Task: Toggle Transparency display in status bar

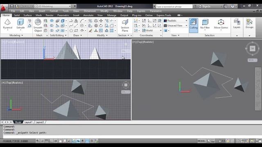Action: click(87, 141)
